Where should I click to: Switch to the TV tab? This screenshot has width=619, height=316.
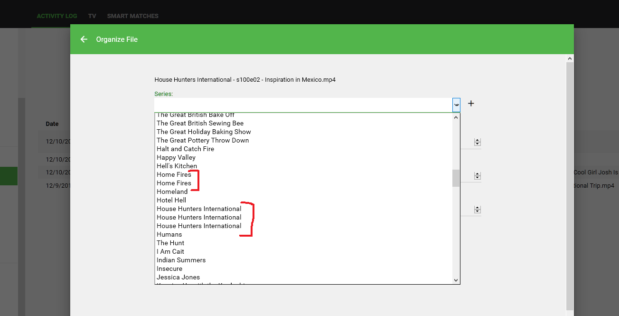pos(92,16)
